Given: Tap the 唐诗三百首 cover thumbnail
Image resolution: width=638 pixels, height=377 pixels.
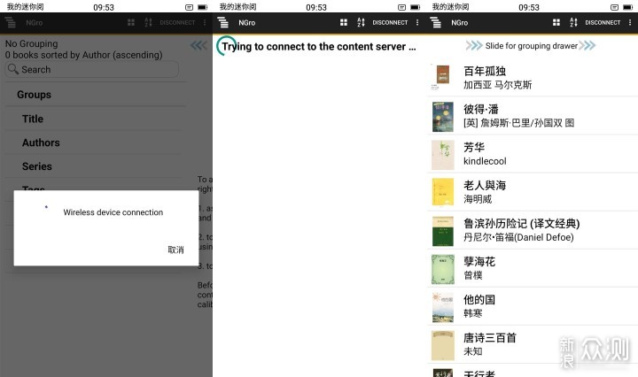Looking at the screenshot, I should click(x=442, y=346).
